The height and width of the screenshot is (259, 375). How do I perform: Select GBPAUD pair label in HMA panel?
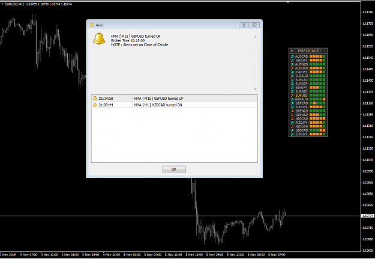click(x=301, y=99)
